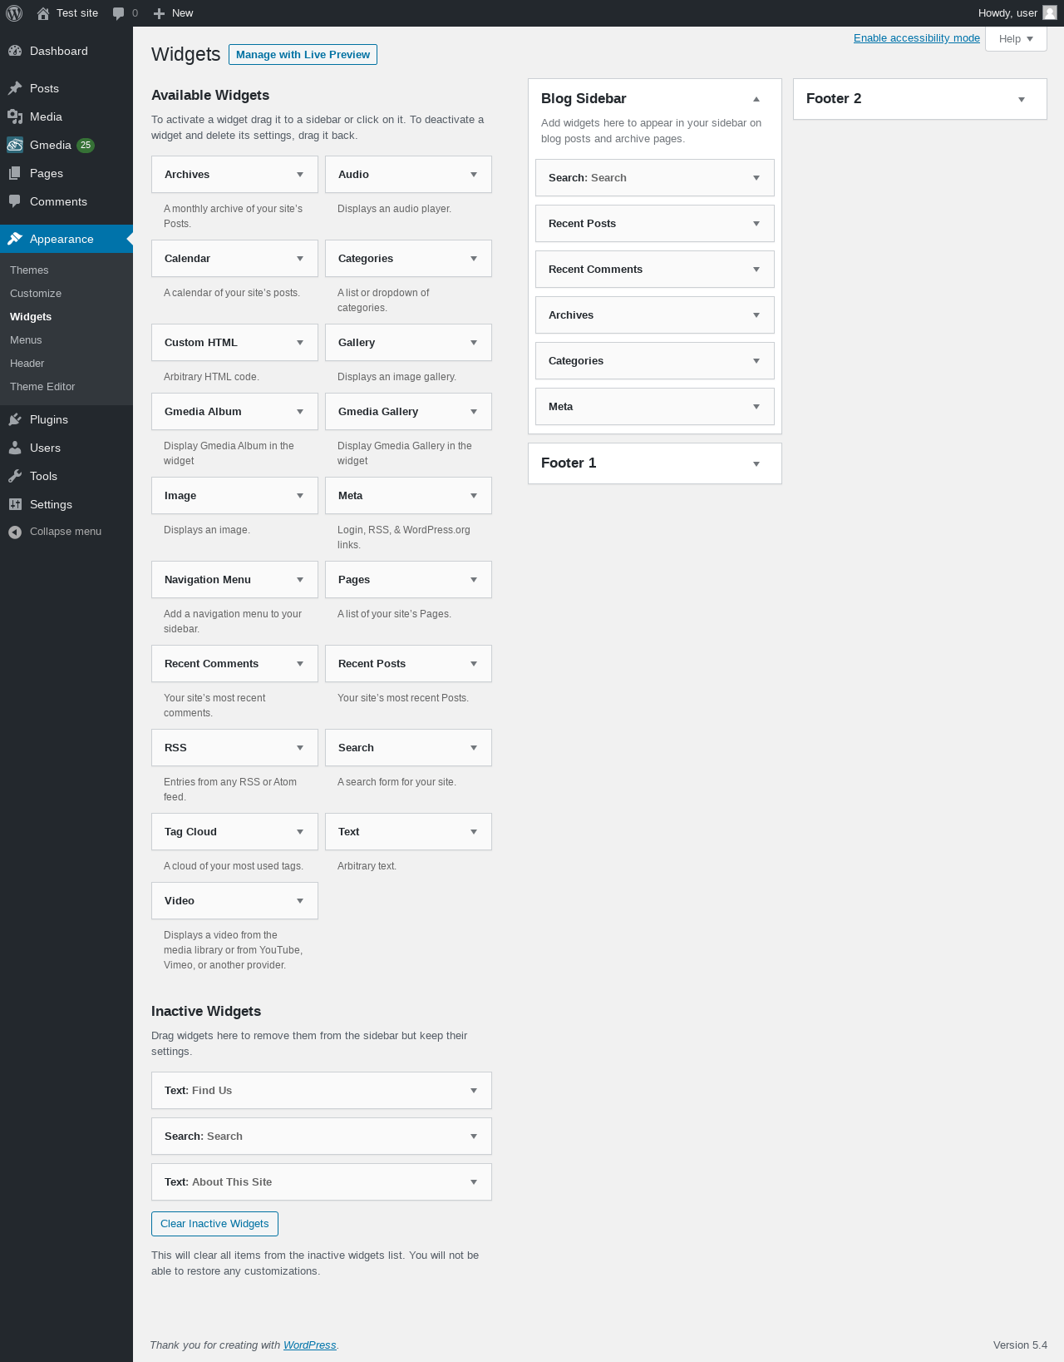Click the Posts pin icon
The image size is (1064, 1362).
click(x=15, y=88)
